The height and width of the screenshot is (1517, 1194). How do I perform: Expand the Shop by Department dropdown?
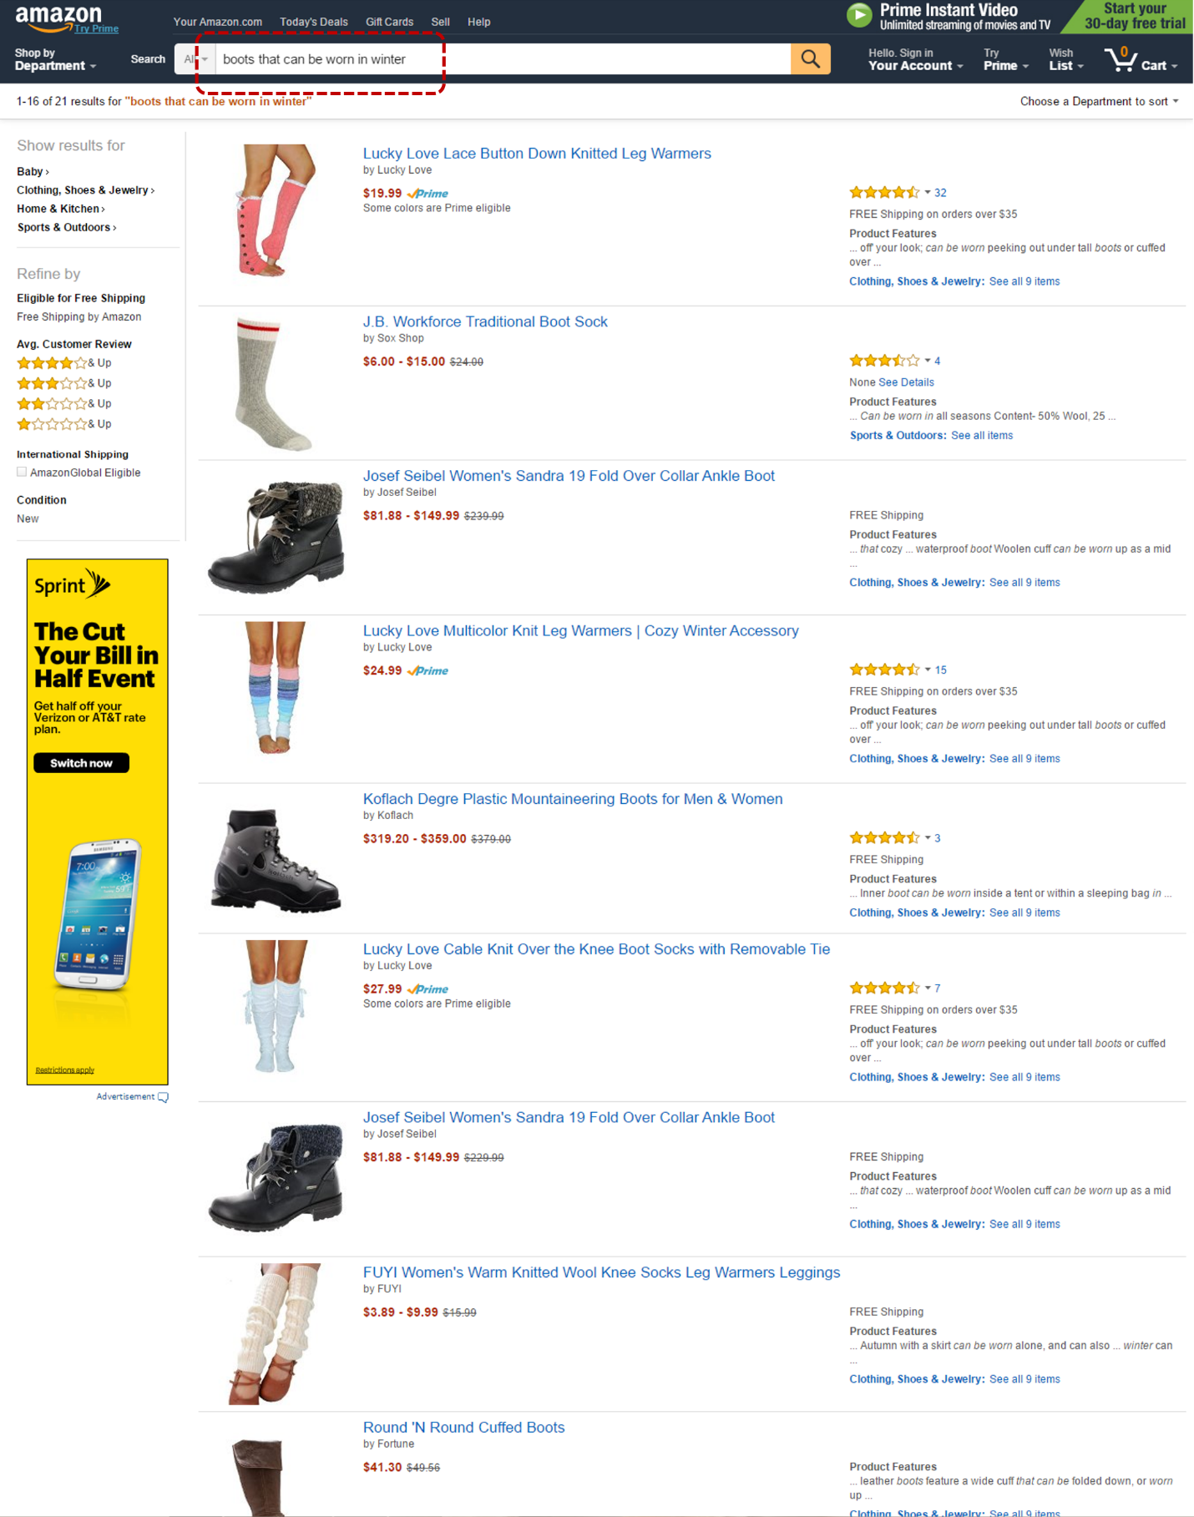click(x=55, y=59)
